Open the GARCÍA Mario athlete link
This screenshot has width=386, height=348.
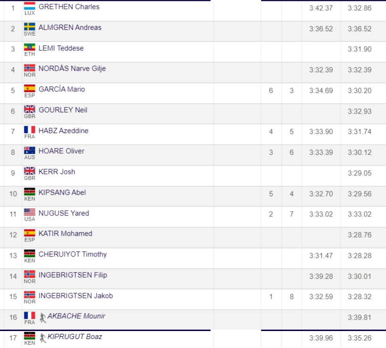tap(61, 89)
